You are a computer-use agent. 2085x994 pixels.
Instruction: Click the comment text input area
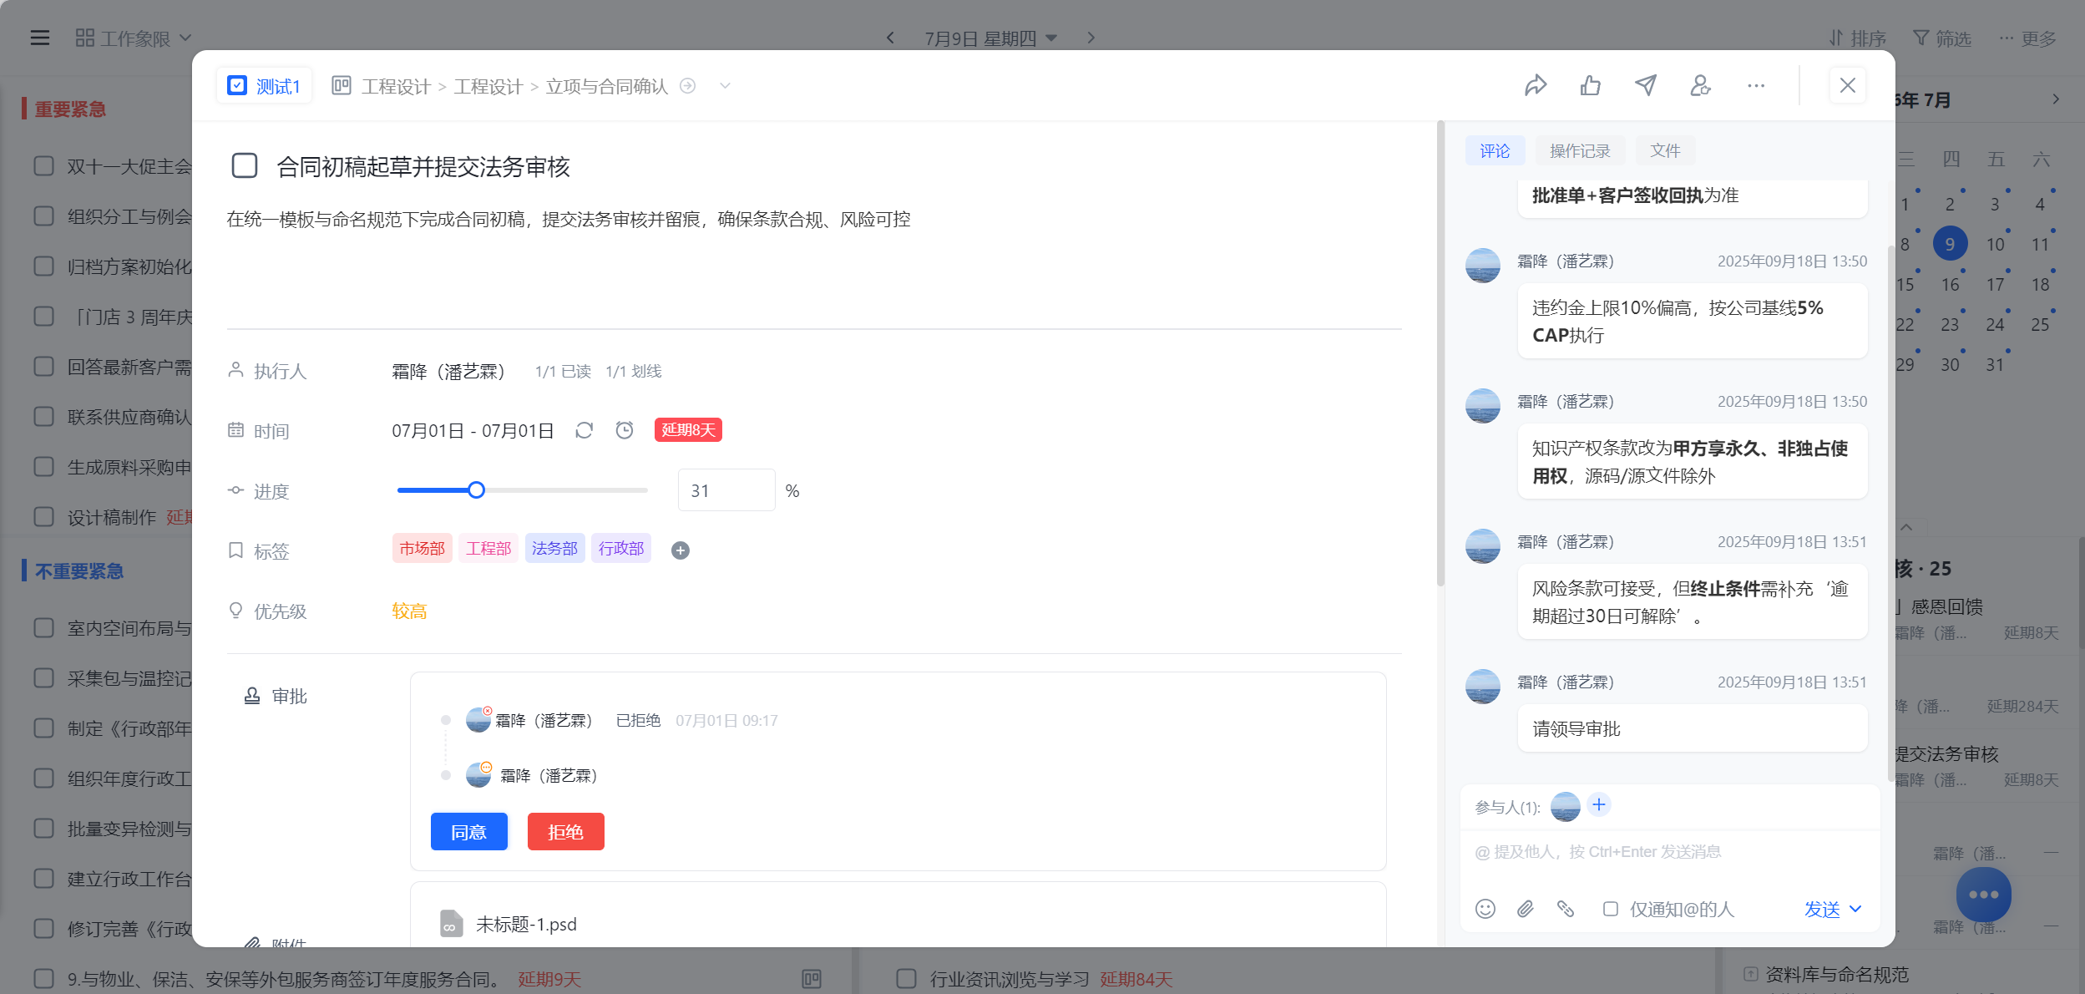1670,852
